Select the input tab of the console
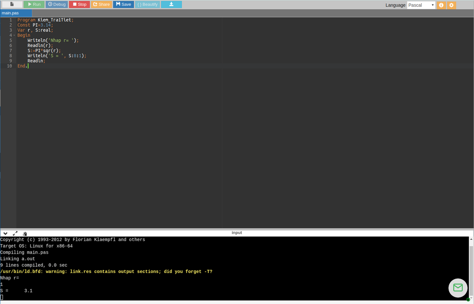 (237, 233)
